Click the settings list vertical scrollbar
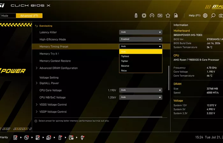Image resolution: width=223 pixels, height=143 pixels. pyautogui.click(x=169, y=78)
